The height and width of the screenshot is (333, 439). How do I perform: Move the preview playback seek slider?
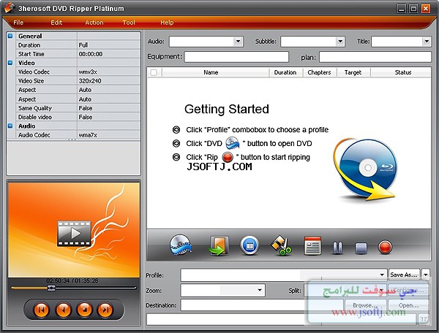click(51, 288)
